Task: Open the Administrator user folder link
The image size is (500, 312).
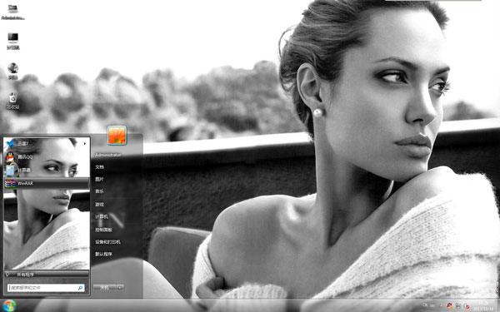Action: 108,155
